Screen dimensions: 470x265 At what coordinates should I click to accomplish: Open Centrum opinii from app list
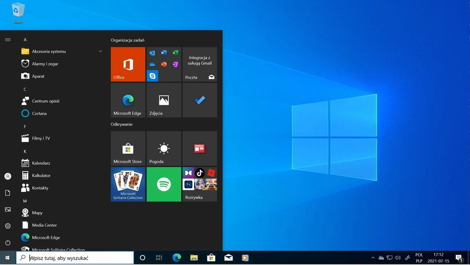62,101
